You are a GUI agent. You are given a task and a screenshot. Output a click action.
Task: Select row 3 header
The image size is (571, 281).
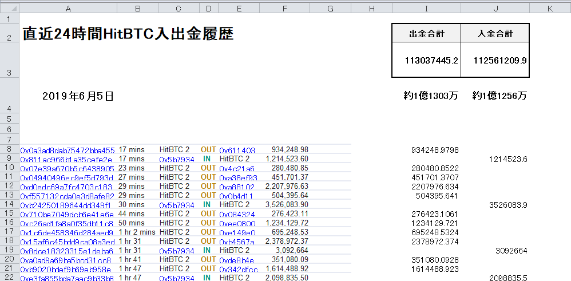point(10,60)
